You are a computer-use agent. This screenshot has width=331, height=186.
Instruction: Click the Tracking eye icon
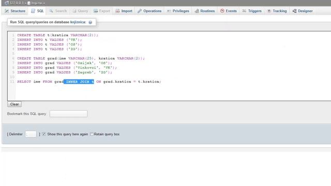click(x=269, y=11)
